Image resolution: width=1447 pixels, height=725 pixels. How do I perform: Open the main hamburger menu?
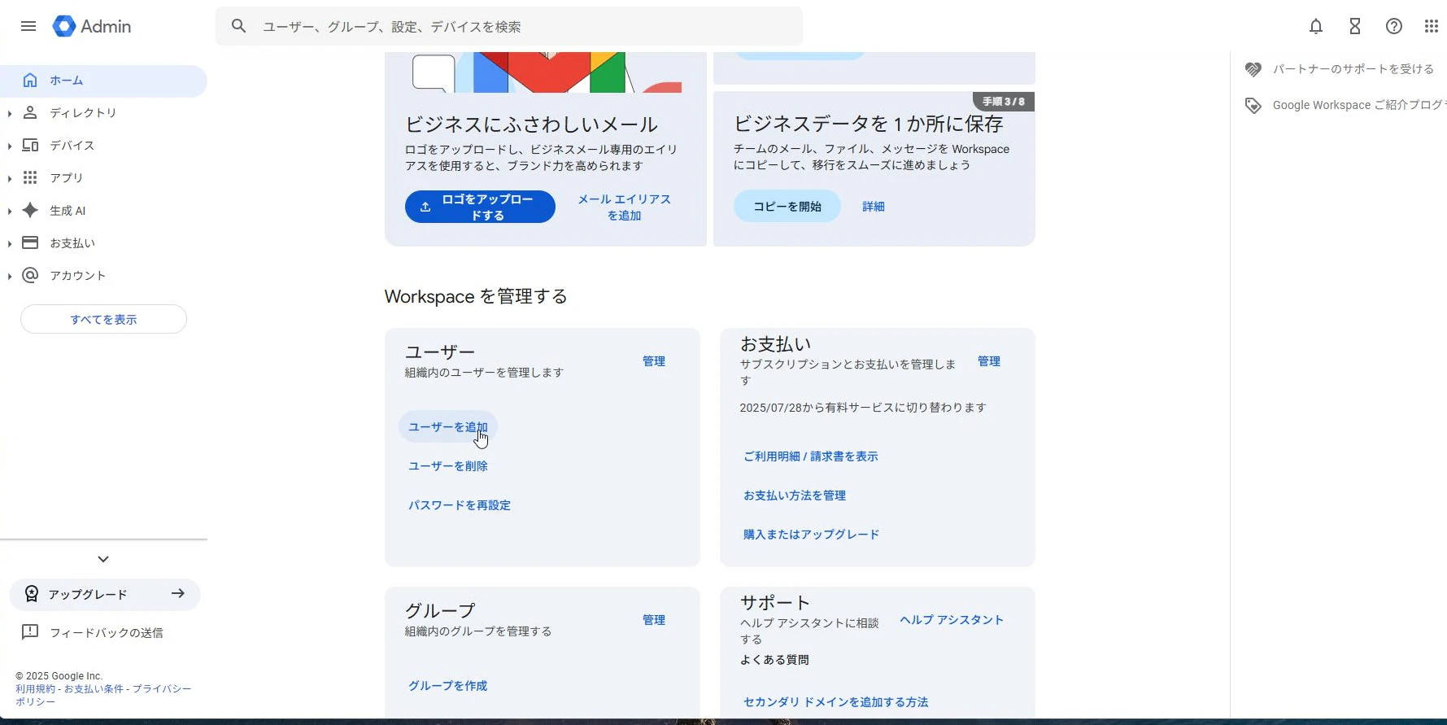click(x=28, y=26)
